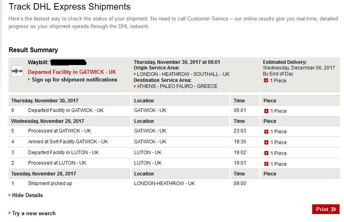Image resolution: width=344 pixels, height=222 pixels.
Task: Open Sign up for shipment notifications link
Action: [x=75, y=79]
